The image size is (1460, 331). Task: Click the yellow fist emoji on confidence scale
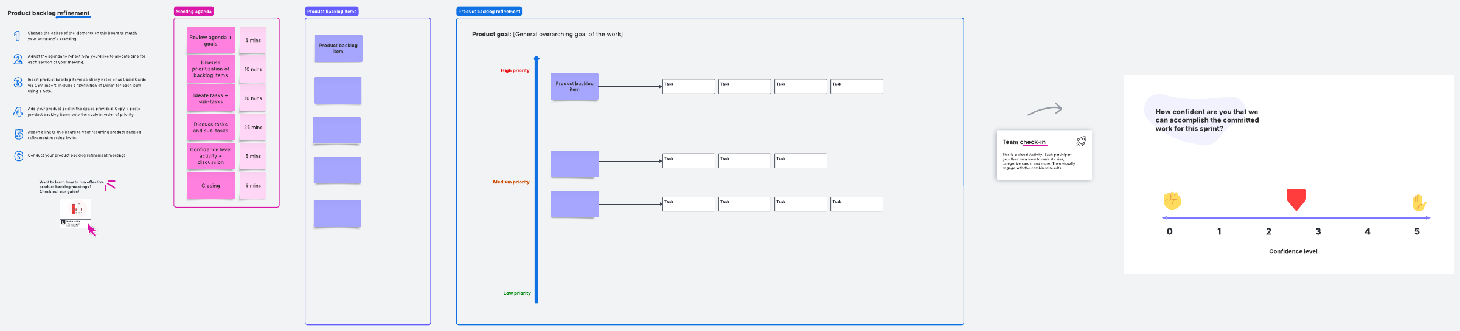pyautogui.click(x=1172, y=200)
